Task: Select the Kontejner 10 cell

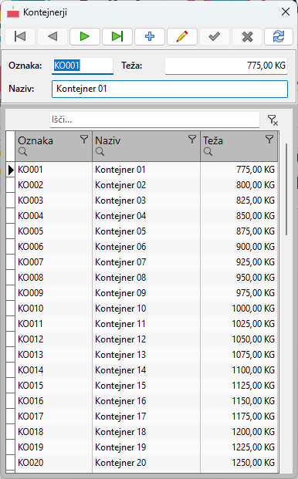Action: coord(147,309)
